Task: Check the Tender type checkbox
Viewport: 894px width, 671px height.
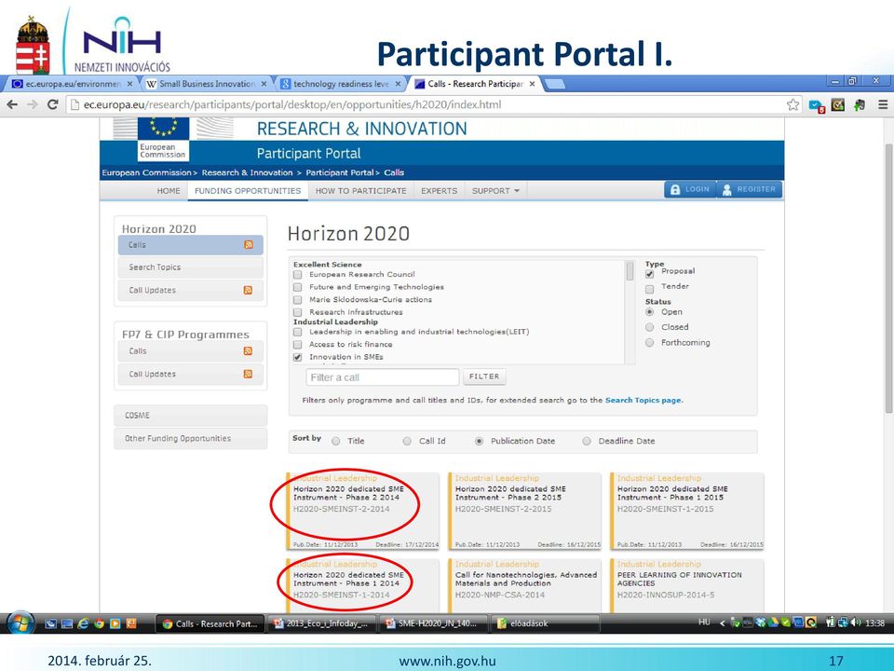Action: point(649,289)
